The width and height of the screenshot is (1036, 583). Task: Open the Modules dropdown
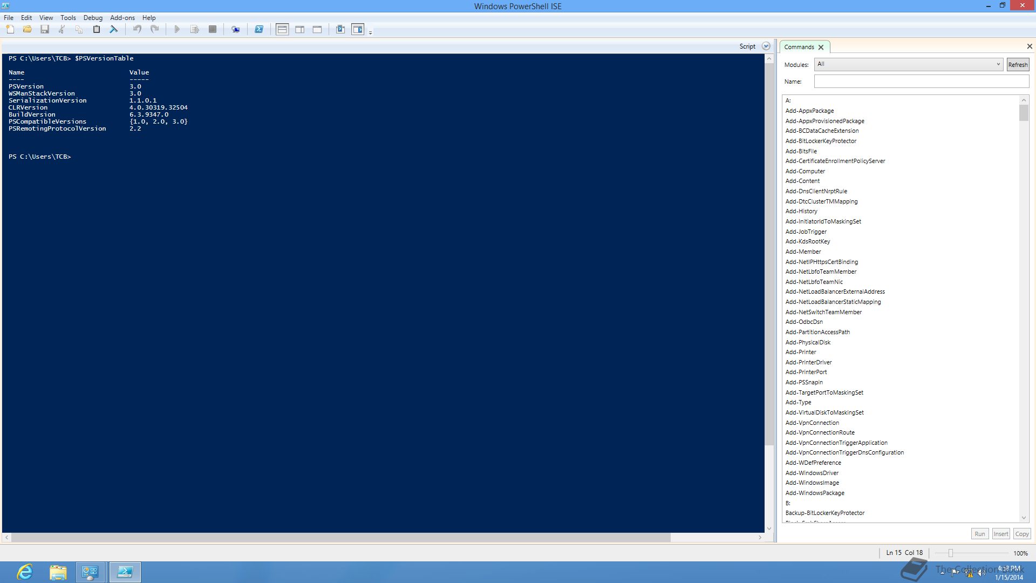pyautogui.click(x=908, y=64)
